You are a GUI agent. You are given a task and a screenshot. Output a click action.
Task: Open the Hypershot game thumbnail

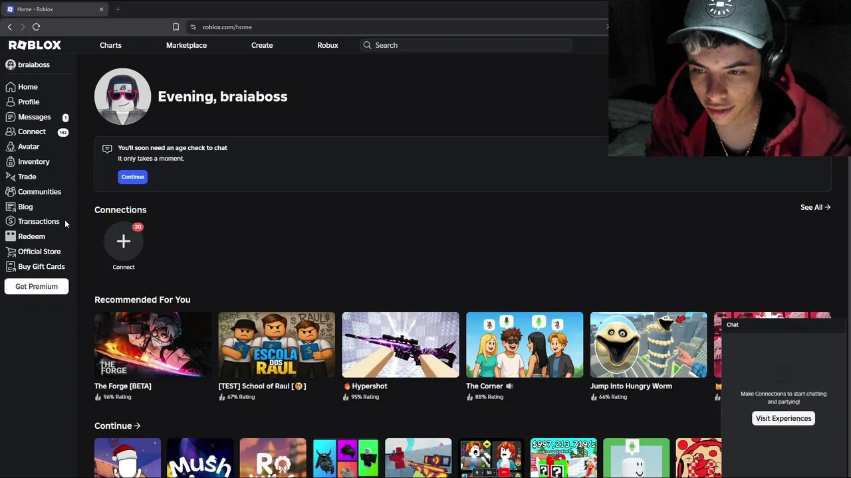[400, 345]
